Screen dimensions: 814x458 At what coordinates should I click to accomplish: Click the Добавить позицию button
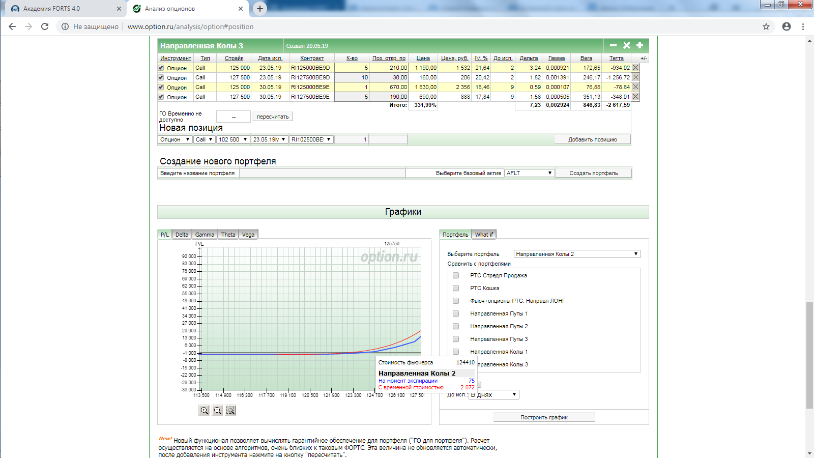(592, 139)
